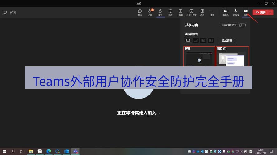Open taskbar search
Image resolution: width=277 pixels, height=155 pixels.
click(13, 151)
